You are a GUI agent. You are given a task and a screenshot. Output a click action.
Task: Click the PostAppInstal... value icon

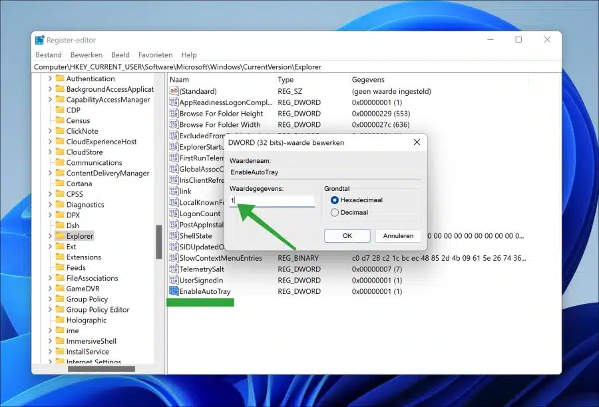174,224
